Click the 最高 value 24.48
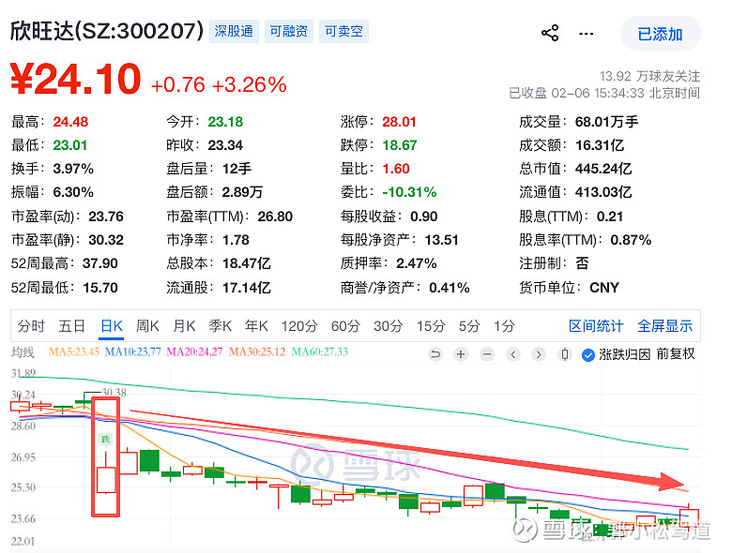Screen dimensions: 732x553 70,122
